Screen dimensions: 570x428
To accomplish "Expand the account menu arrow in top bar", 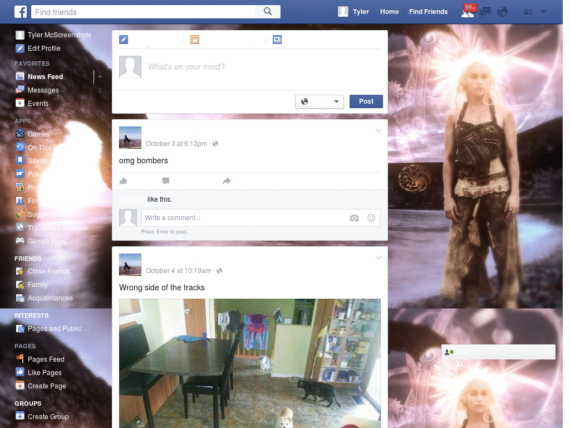I will tap(543, 12).
